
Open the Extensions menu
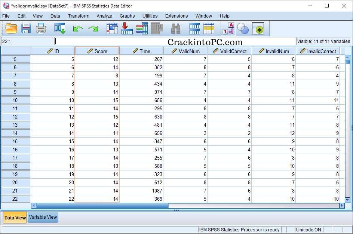click(176, 16)
